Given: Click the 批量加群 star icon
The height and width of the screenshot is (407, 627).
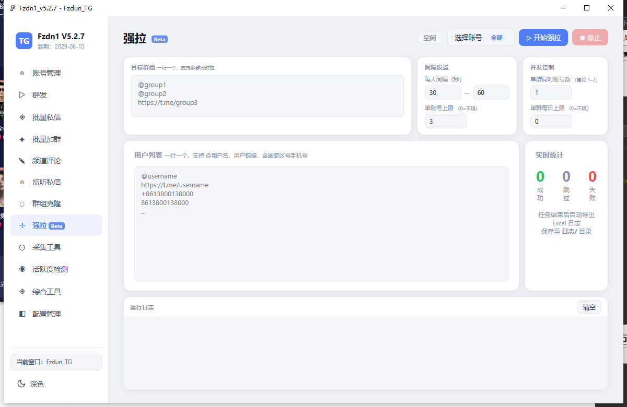Looking at the screenshot, I should tap(22, 139).
